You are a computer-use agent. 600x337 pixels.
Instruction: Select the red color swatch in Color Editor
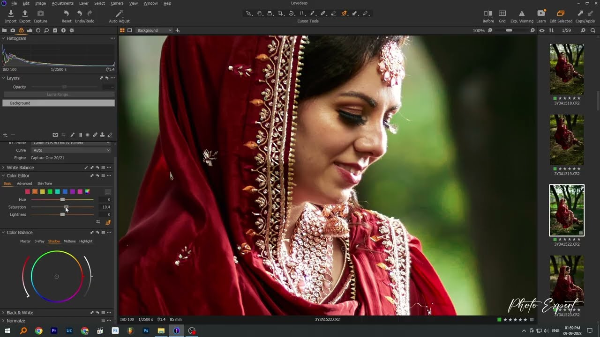click(x=27, y=192)
